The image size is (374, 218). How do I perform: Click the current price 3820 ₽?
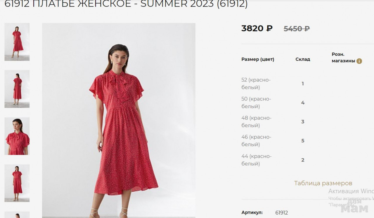pos(257,28)
